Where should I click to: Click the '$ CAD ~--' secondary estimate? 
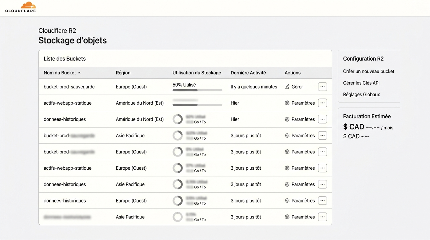tap(356, 136)
